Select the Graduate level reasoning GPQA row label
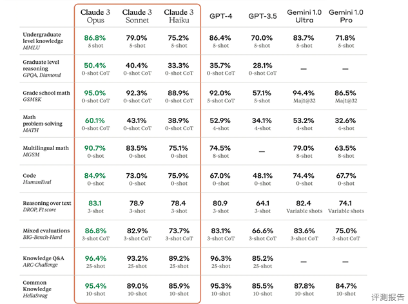The image size is (408, 304). (x=42, y=69)
